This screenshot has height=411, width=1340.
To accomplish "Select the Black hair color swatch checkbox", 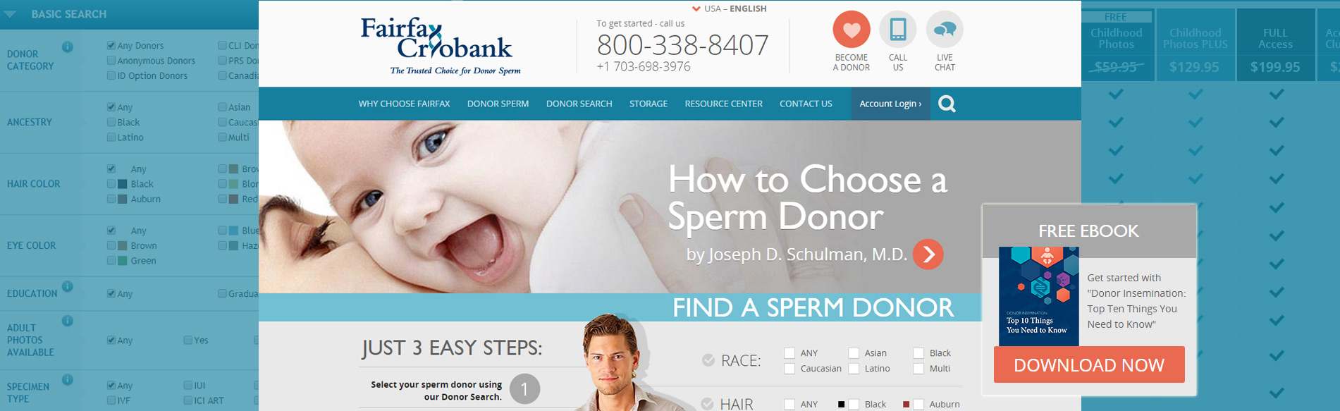I will (111, 184).
